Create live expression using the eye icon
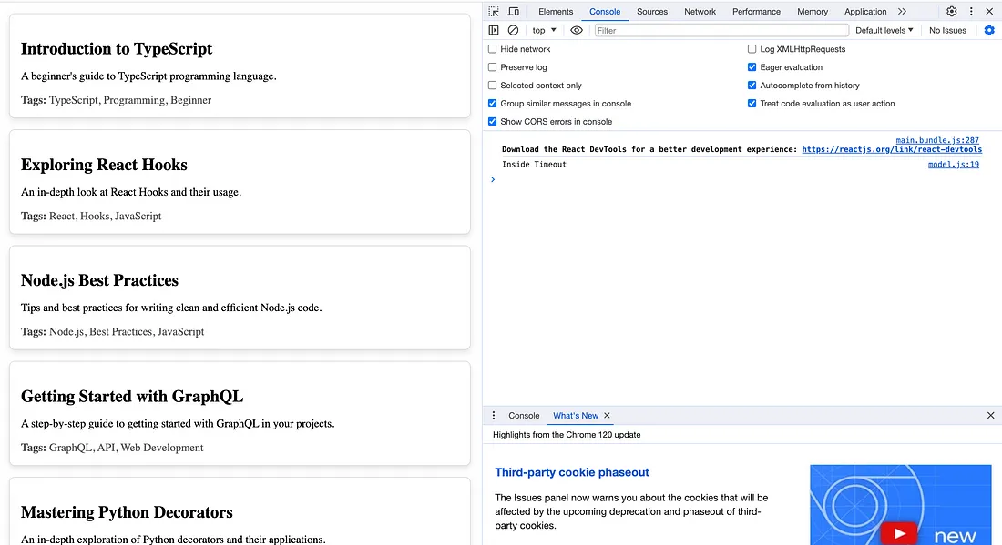 click(x=577, y=30)
